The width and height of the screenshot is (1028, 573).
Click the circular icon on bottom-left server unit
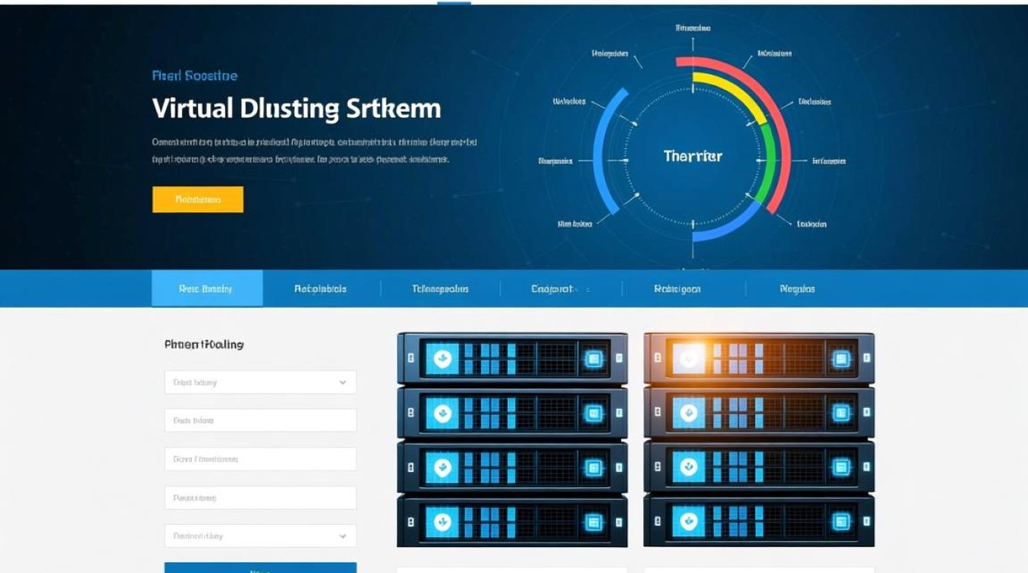point(442,522)
